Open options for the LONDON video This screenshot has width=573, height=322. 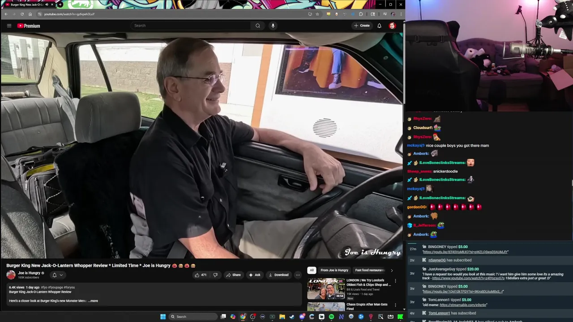click(395, 281)
